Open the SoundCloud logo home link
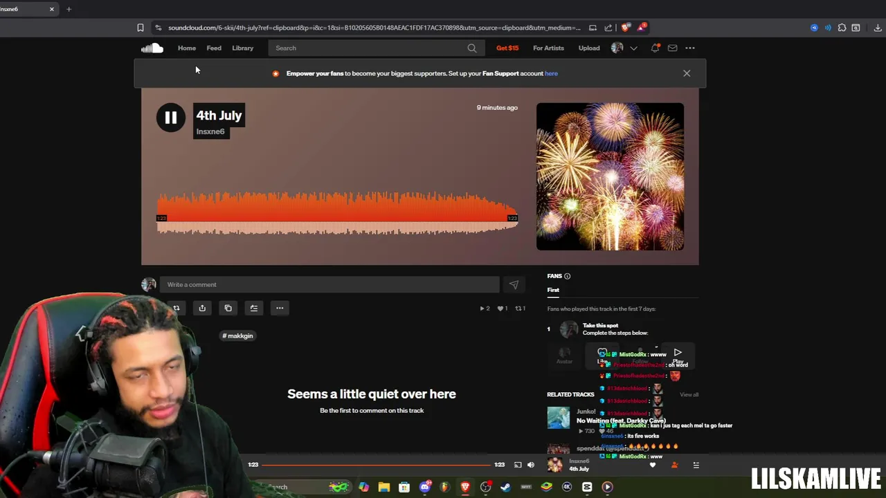 point(152,48)
